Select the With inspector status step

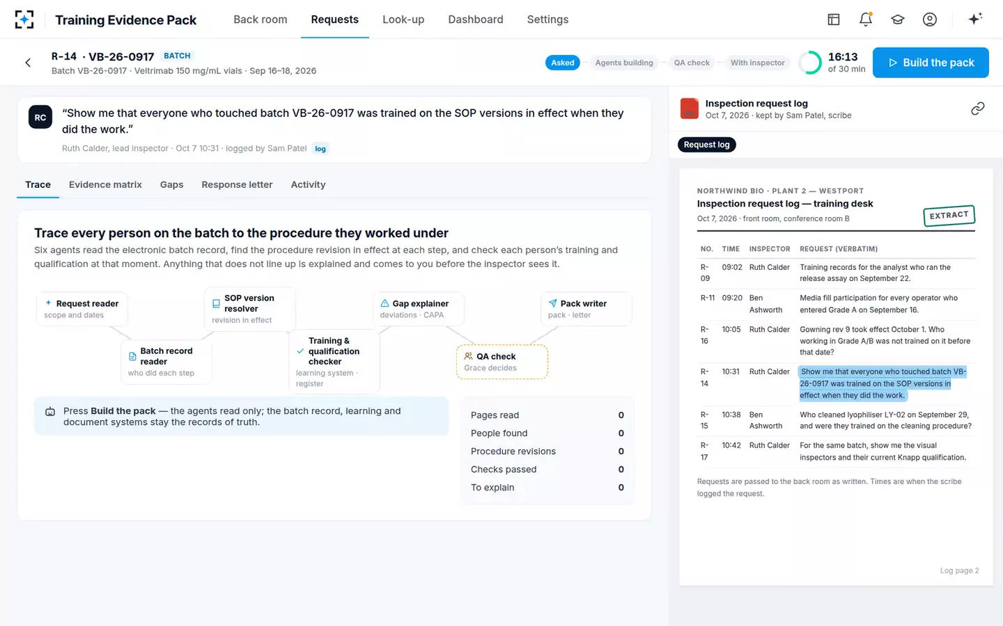pos(758,63)
